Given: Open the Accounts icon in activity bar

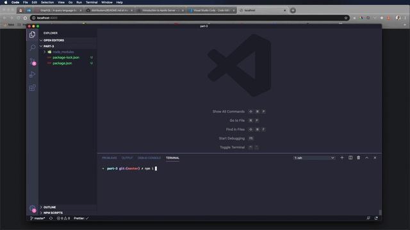Looking at the screenshot, I should pos(33,209).
